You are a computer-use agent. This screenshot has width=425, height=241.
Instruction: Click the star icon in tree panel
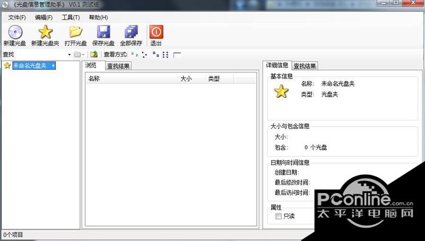[x=7, y=66]
